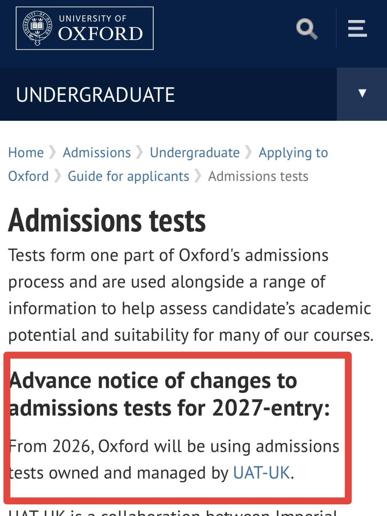The width and height of the screenshot is (387, 516).
Task: Navigate to the Undergraduate breadcrumb link
Action: click(x=195, y=153)
